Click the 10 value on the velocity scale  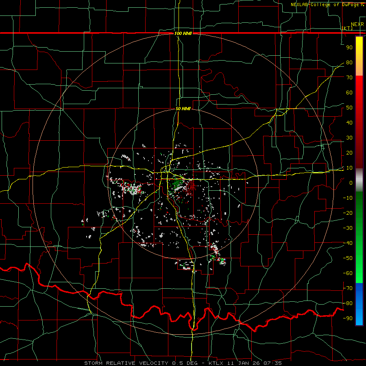(x=349, y=168)
